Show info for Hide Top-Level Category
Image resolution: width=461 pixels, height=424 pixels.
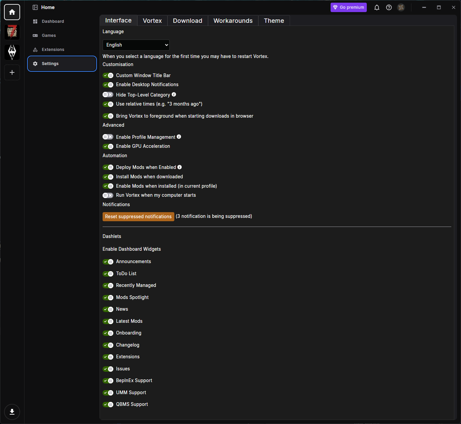tap(174, 95)
